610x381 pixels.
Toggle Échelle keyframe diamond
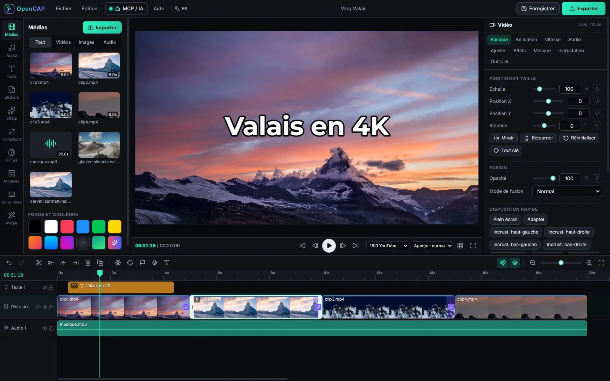[x=597, y=89]
